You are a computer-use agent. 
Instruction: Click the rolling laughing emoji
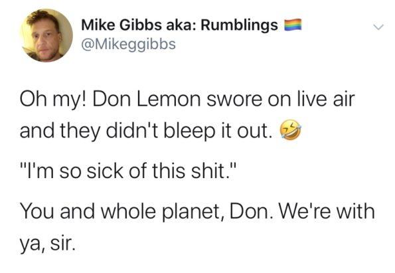click(290, 130)
